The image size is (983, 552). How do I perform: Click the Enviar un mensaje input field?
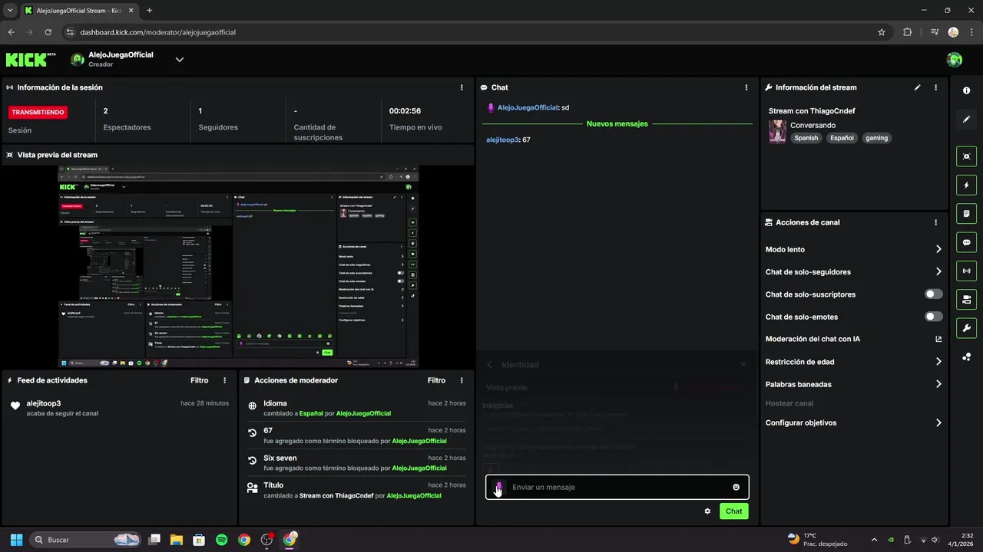click(x=617, y=487)
